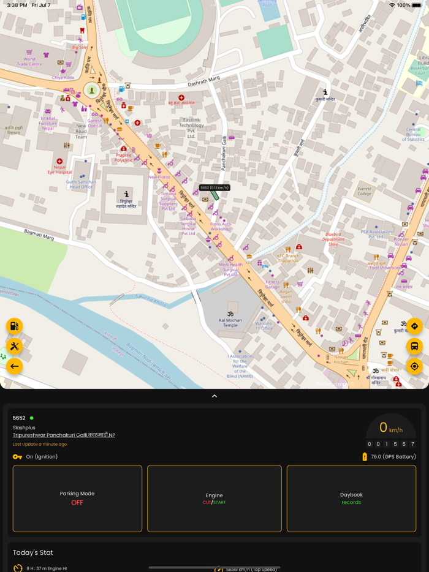The width and height of the screenshot is (429, 572).
Task: Tap the battery indicator in status bar
Action: (x=417, y=5)
